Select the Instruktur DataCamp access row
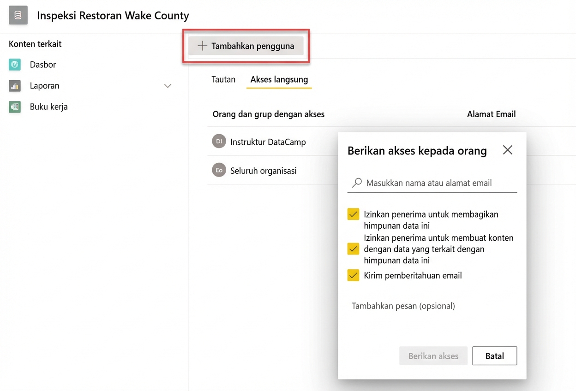The height and width of the screenshot is (391, 576). pyautogui.click(x=268, y=142)
